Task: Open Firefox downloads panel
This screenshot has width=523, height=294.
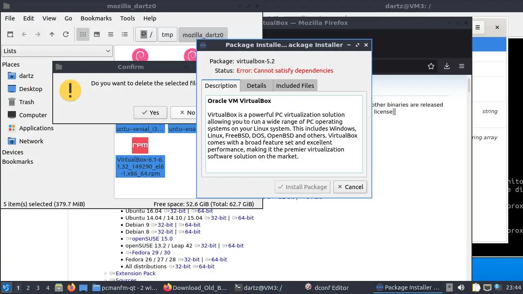Action: click(x=447, y=66)
